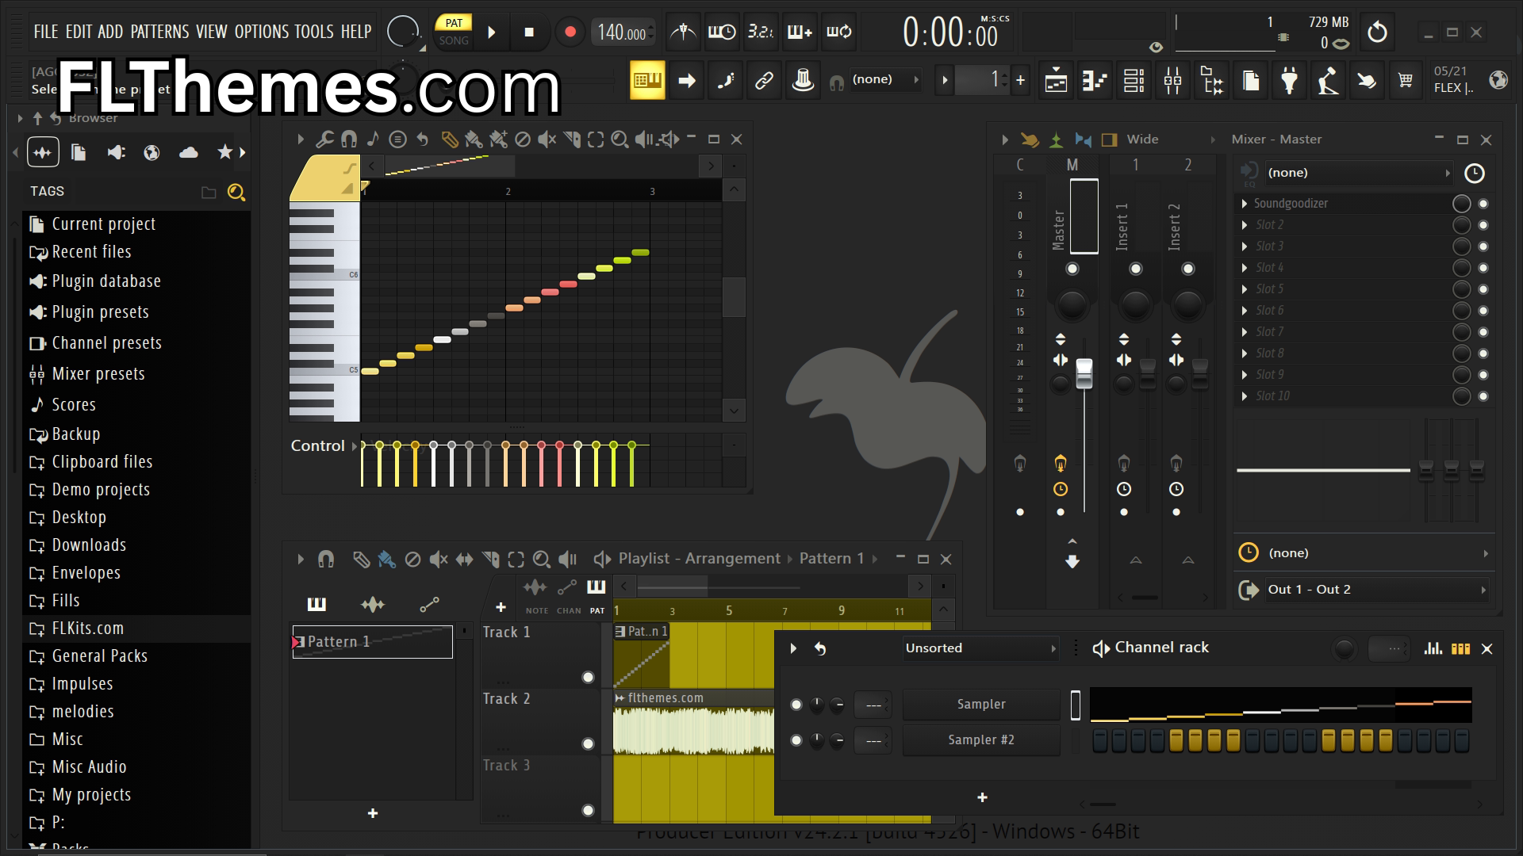This screenshot has height=856, width=1523.
Task: Click the shopping cart icon
Action: (1406, 80)
